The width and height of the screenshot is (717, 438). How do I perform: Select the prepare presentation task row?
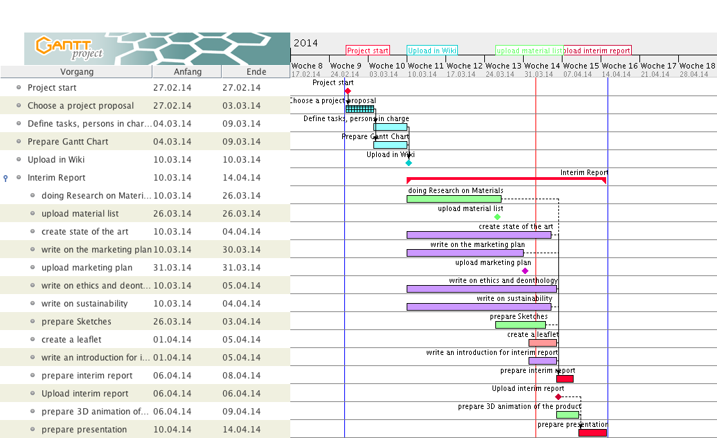(x=84, y=430)
